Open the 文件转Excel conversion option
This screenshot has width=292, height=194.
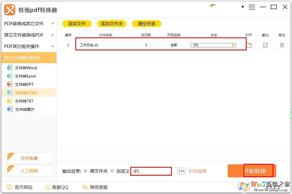pos(10,76)
